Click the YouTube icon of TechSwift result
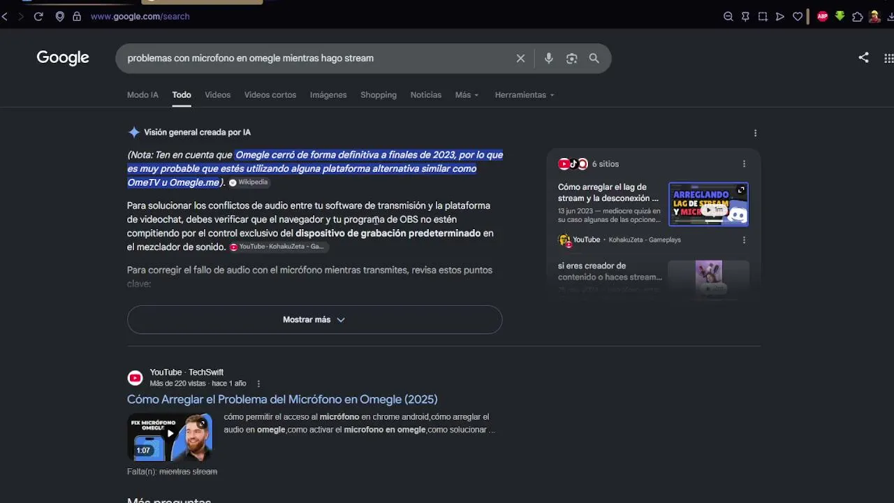Image resolution: width=894 pixels, height=503 pixels. pyautogui.click(x=135, y=378)
